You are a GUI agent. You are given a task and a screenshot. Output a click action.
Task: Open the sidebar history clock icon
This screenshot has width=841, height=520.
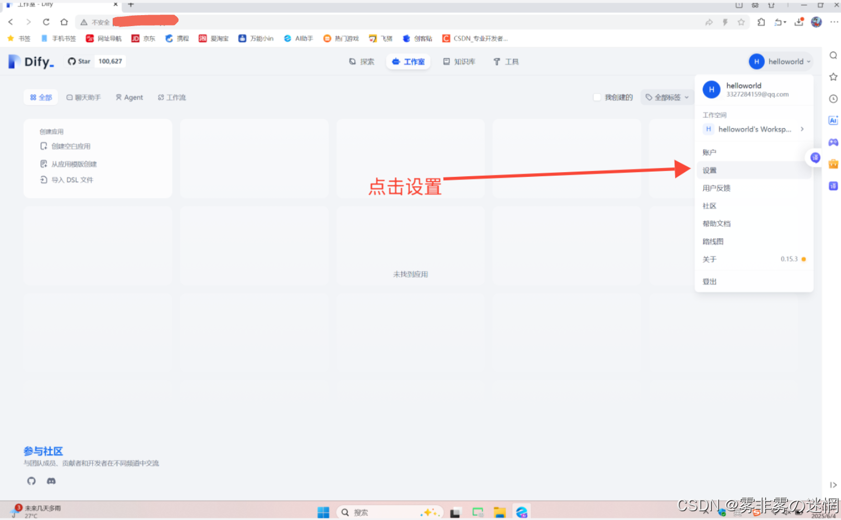click(x=833, y=99)
